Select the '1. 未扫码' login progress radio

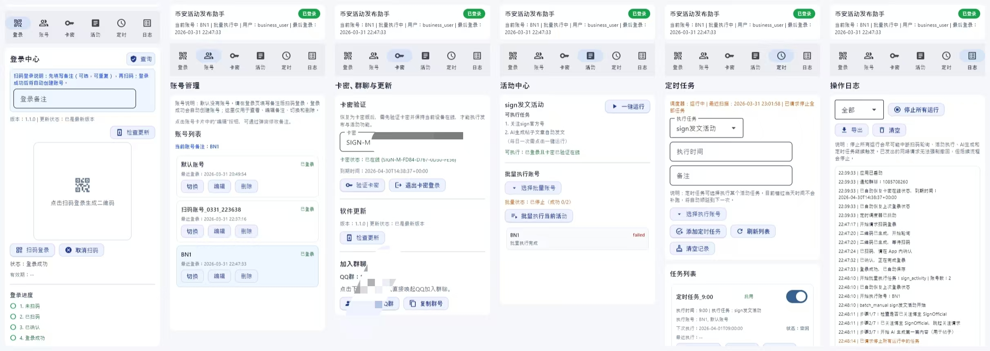tap(13, 306)
